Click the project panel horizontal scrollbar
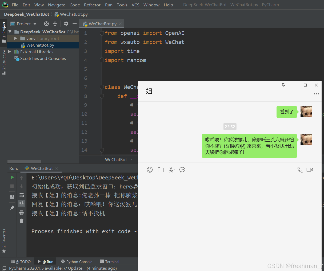This screenshot has width=324, height=271. [24, 162]
